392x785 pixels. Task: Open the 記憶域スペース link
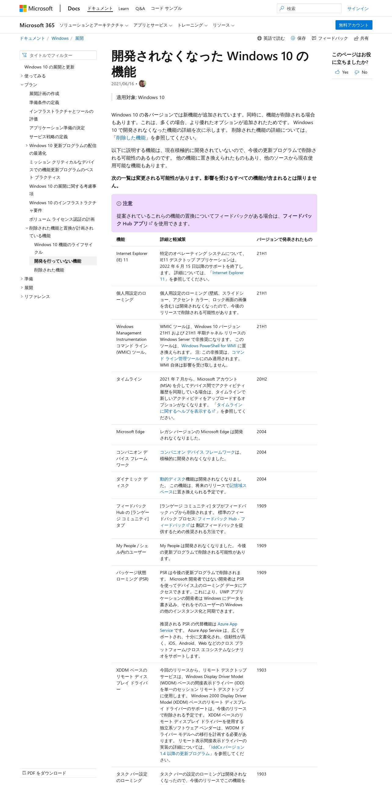203,488
